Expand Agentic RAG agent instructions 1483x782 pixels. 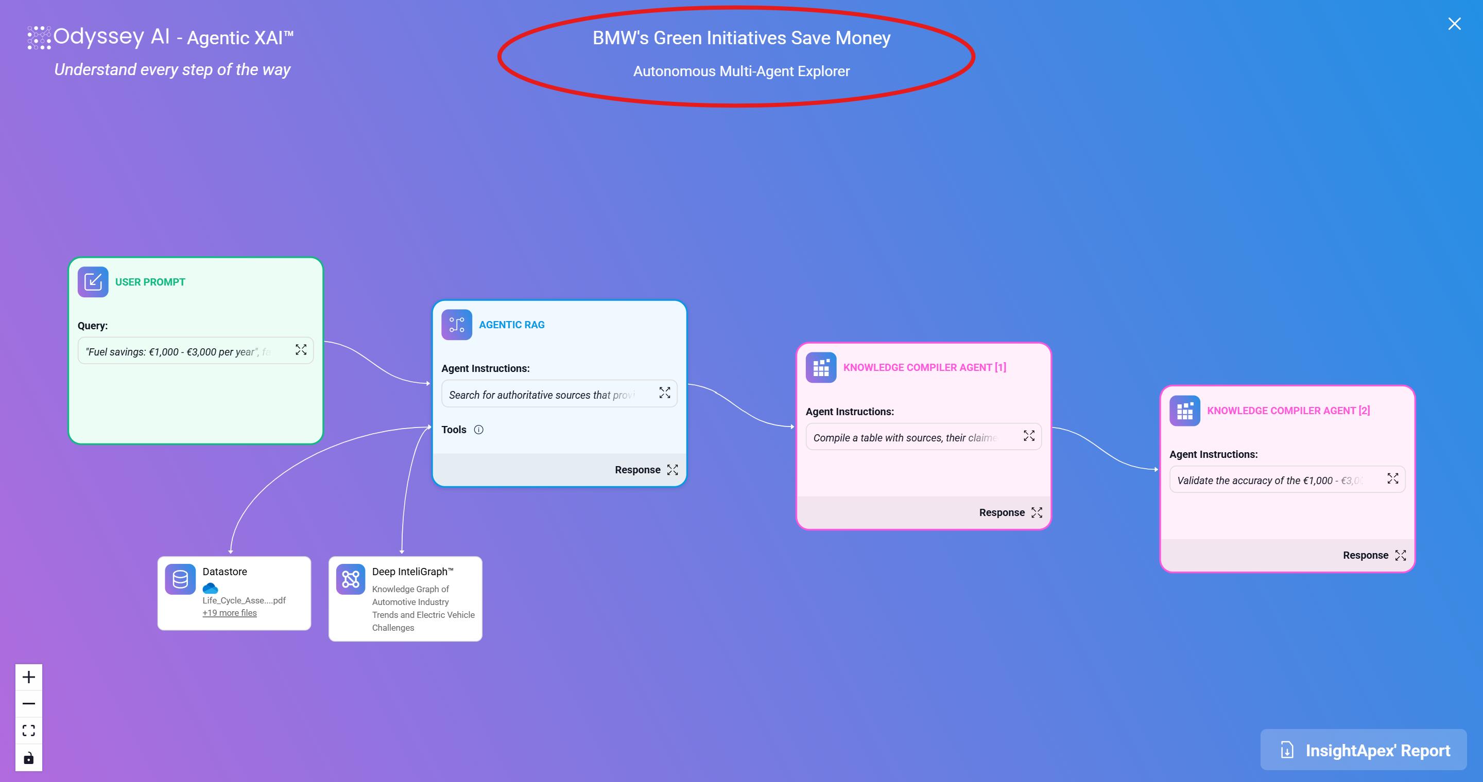coord(664,393)
